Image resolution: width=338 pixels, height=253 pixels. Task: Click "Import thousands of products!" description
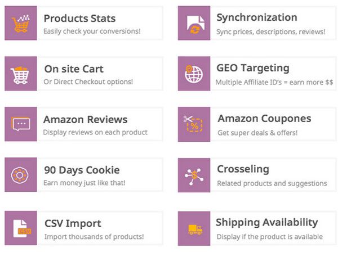[94, 237]
